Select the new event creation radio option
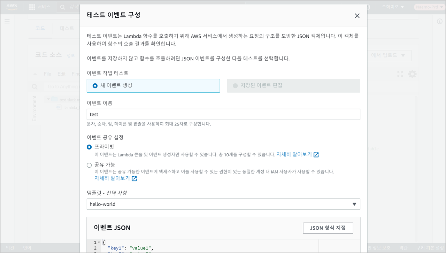This screenshot has width=446, height=253. coord(153,86)
